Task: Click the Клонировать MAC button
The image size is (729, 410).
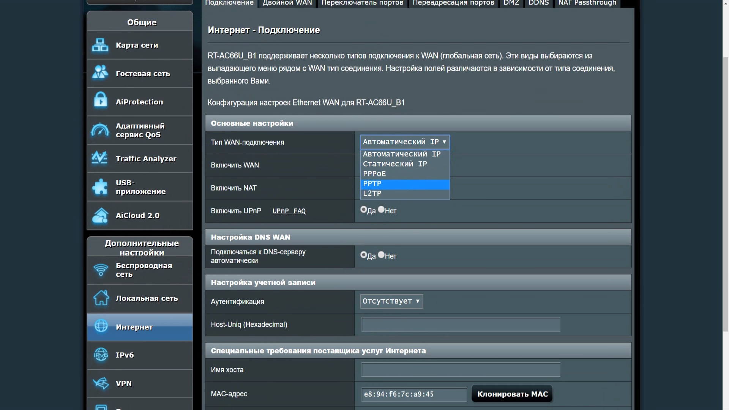Action: (512, 394)
